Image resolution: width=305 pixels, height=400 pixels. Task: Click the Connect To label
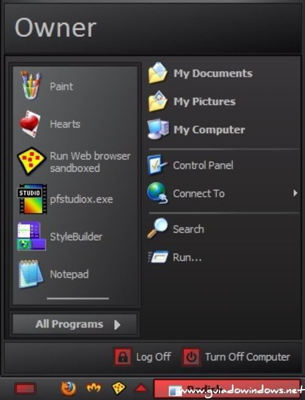[199, 194]
